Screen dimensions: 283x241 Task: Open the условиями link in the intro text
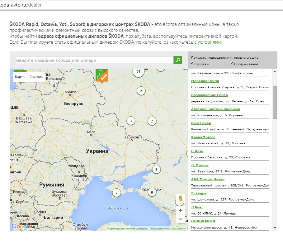click(209, 42)
